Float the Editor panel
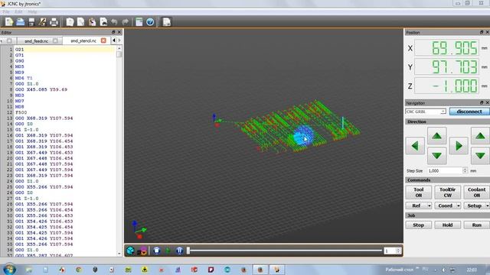The height and width of the screenshot is (275, 490). 113,32
